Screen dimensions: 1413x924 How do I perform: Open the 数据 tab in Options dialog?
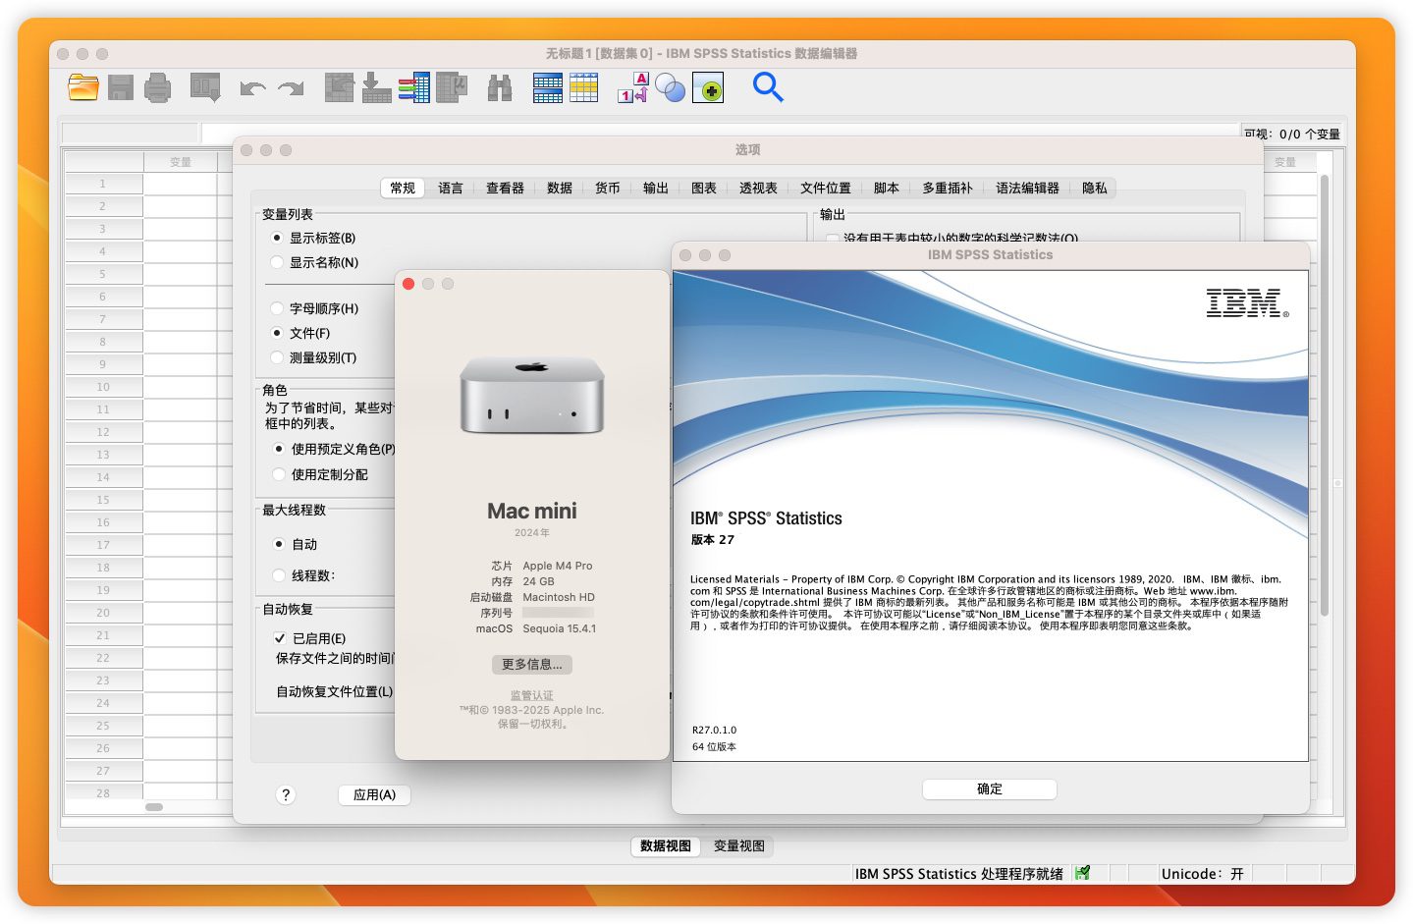point(560,189)
